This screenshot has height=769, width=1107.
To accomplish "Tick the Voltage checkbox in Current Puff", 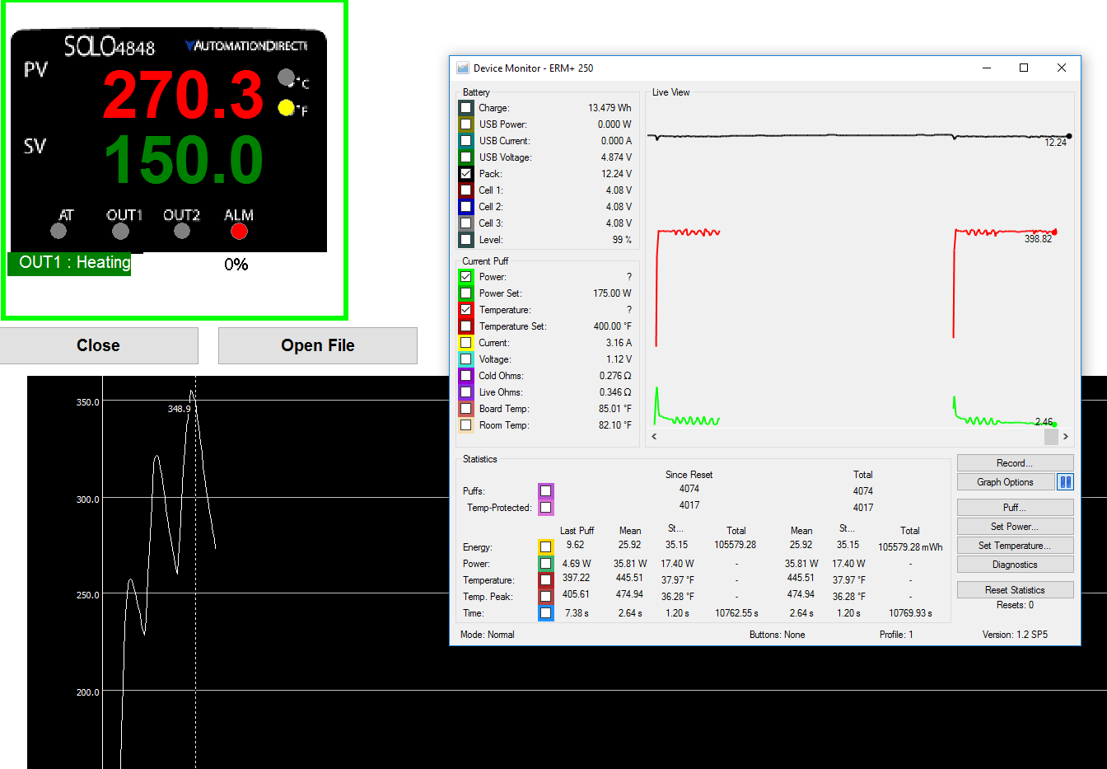I will tap(466, 359).
